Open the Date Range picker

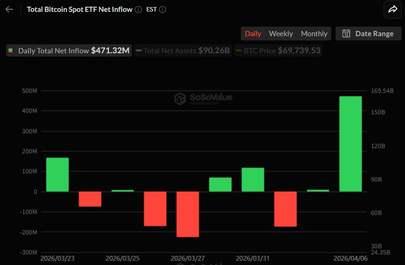pyautogui.click(x=368, y=34)
